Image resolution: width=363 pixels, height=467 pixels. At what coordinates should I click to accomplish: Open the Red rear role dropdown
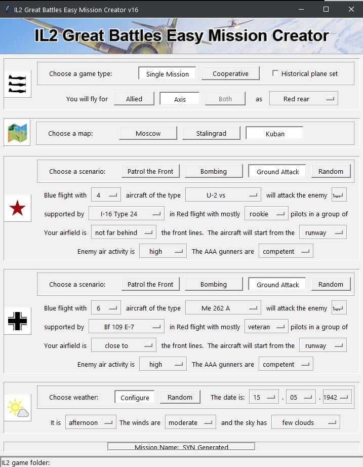[x=303, y=99]
